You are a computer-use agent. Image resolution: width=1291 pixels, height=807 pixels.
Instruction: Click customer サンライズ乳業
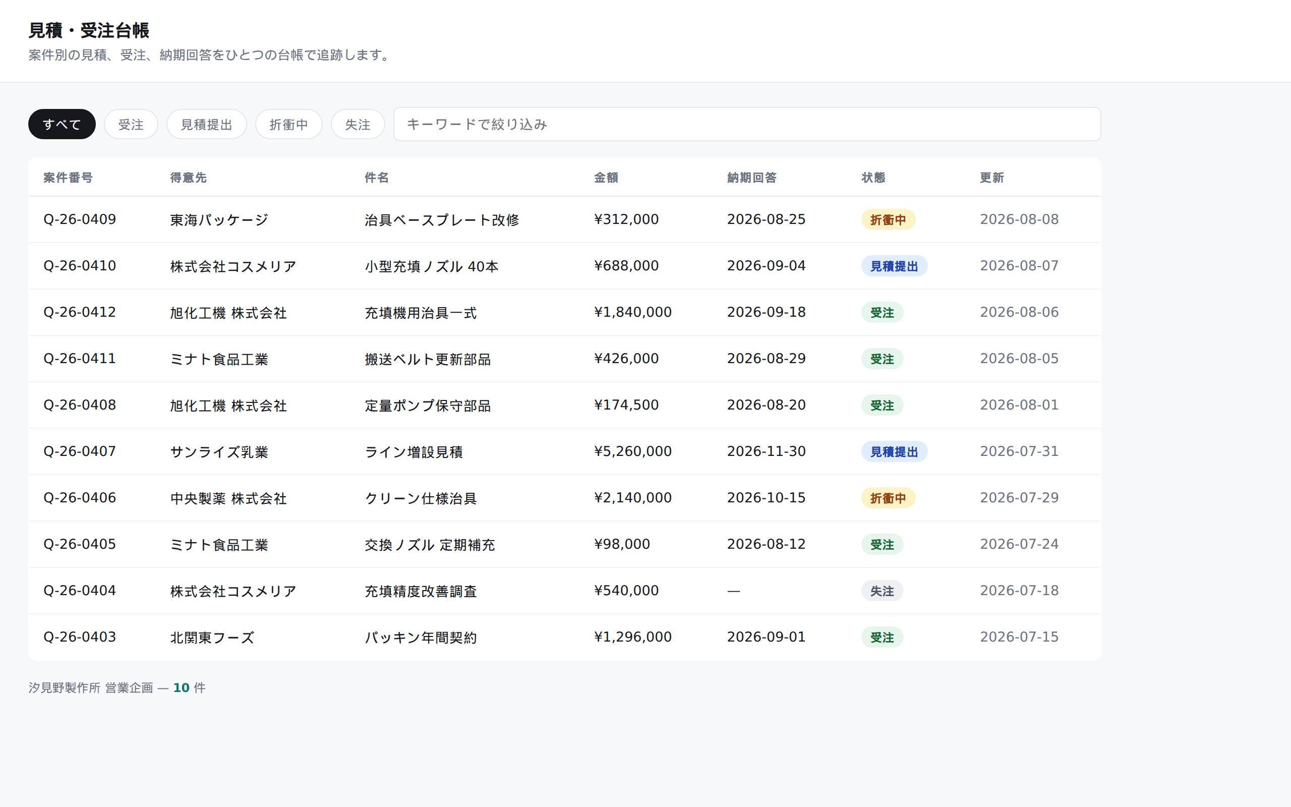pyautogui.click(x=219, y=451)
